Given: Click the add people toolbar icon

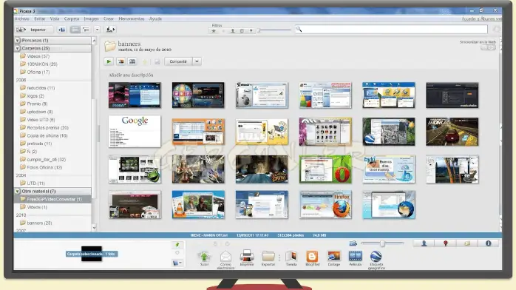Looking at the screenshot, I should coord(110,30).
